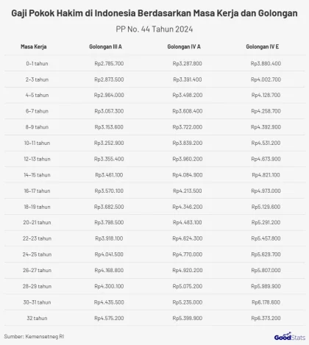Click the Golongan IV A column header
The height and width of the screenshot is (345, 309).
point(184,46)
